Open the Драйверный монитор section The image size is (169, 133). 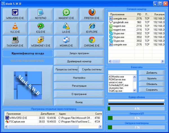click(x=79, y=61)
